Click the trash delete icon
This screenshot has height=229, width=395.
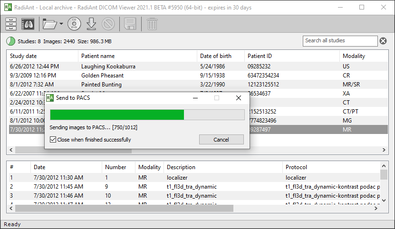tap(152, 24)
